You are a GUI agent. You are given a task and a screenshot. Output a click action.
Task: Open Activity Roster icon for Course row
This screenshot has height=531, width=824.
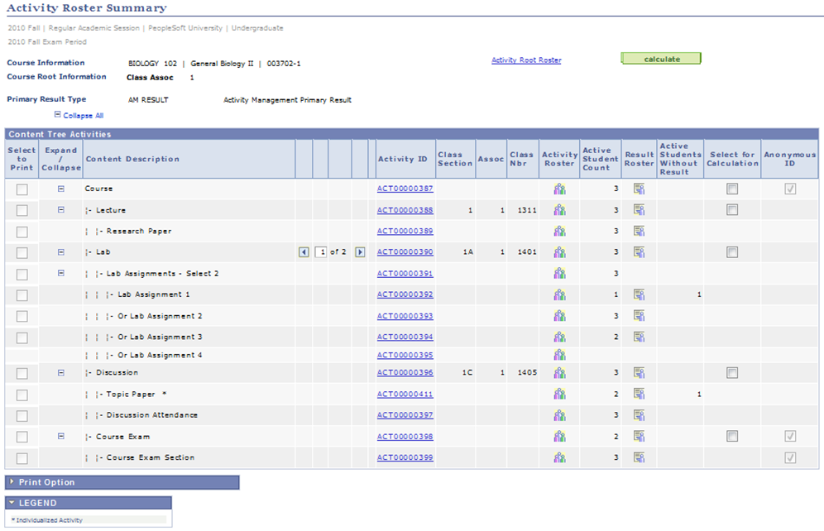coord(559,189)
